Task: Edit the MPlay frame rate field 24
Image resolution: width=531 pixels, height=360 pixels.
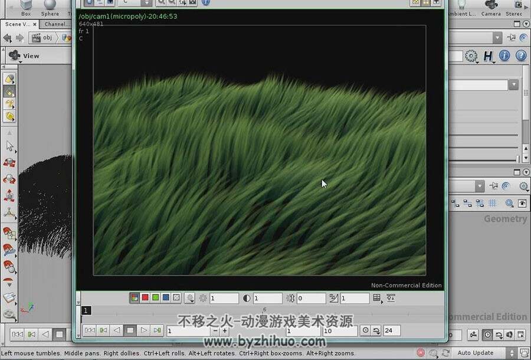Action: pyautogui.click(x=392, y=330)
